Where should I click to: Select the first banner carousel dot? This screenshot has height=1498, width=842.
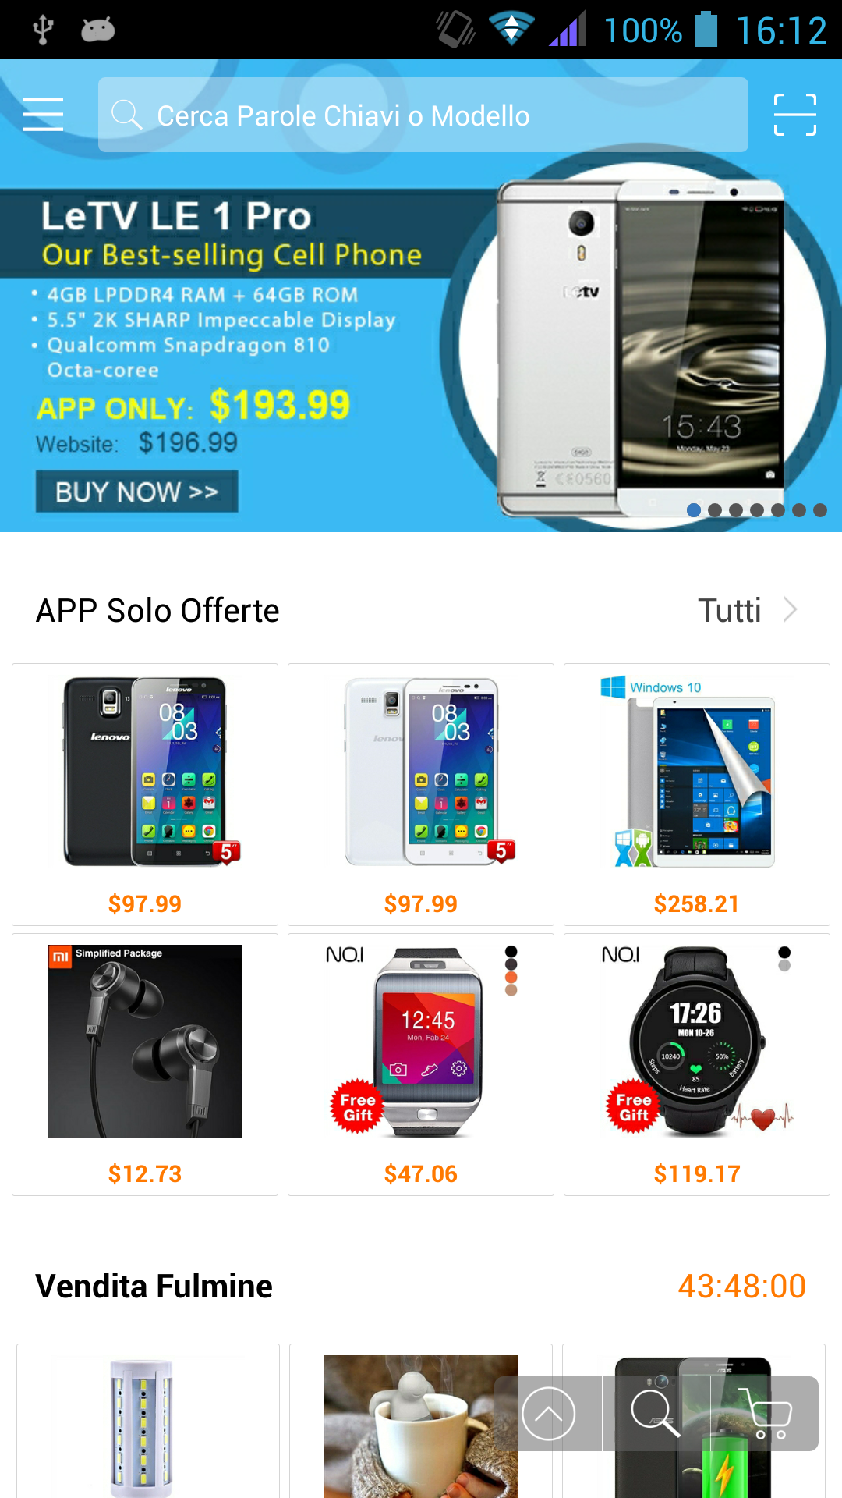(694, 510)
